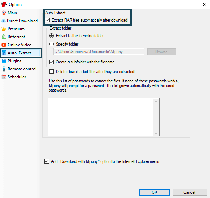This screenshot has width=210, height=198.
Task: Close the Options dialog
Action: [x=204, y=5]
